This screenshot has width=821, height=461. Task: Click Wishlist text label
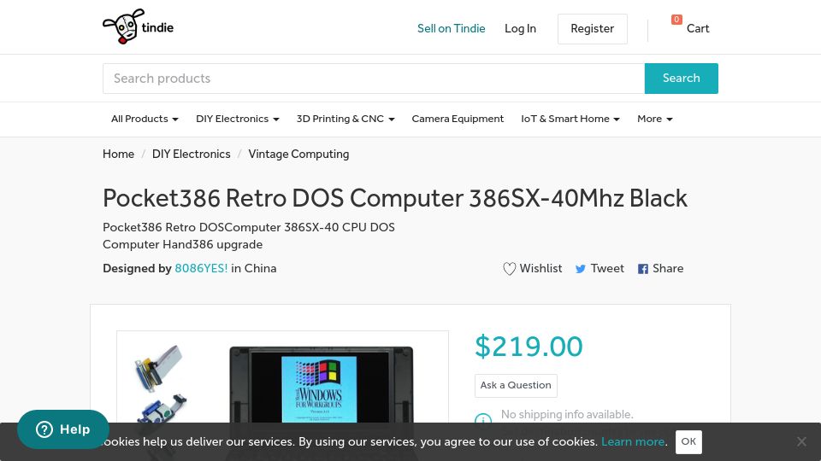point(540,269)
